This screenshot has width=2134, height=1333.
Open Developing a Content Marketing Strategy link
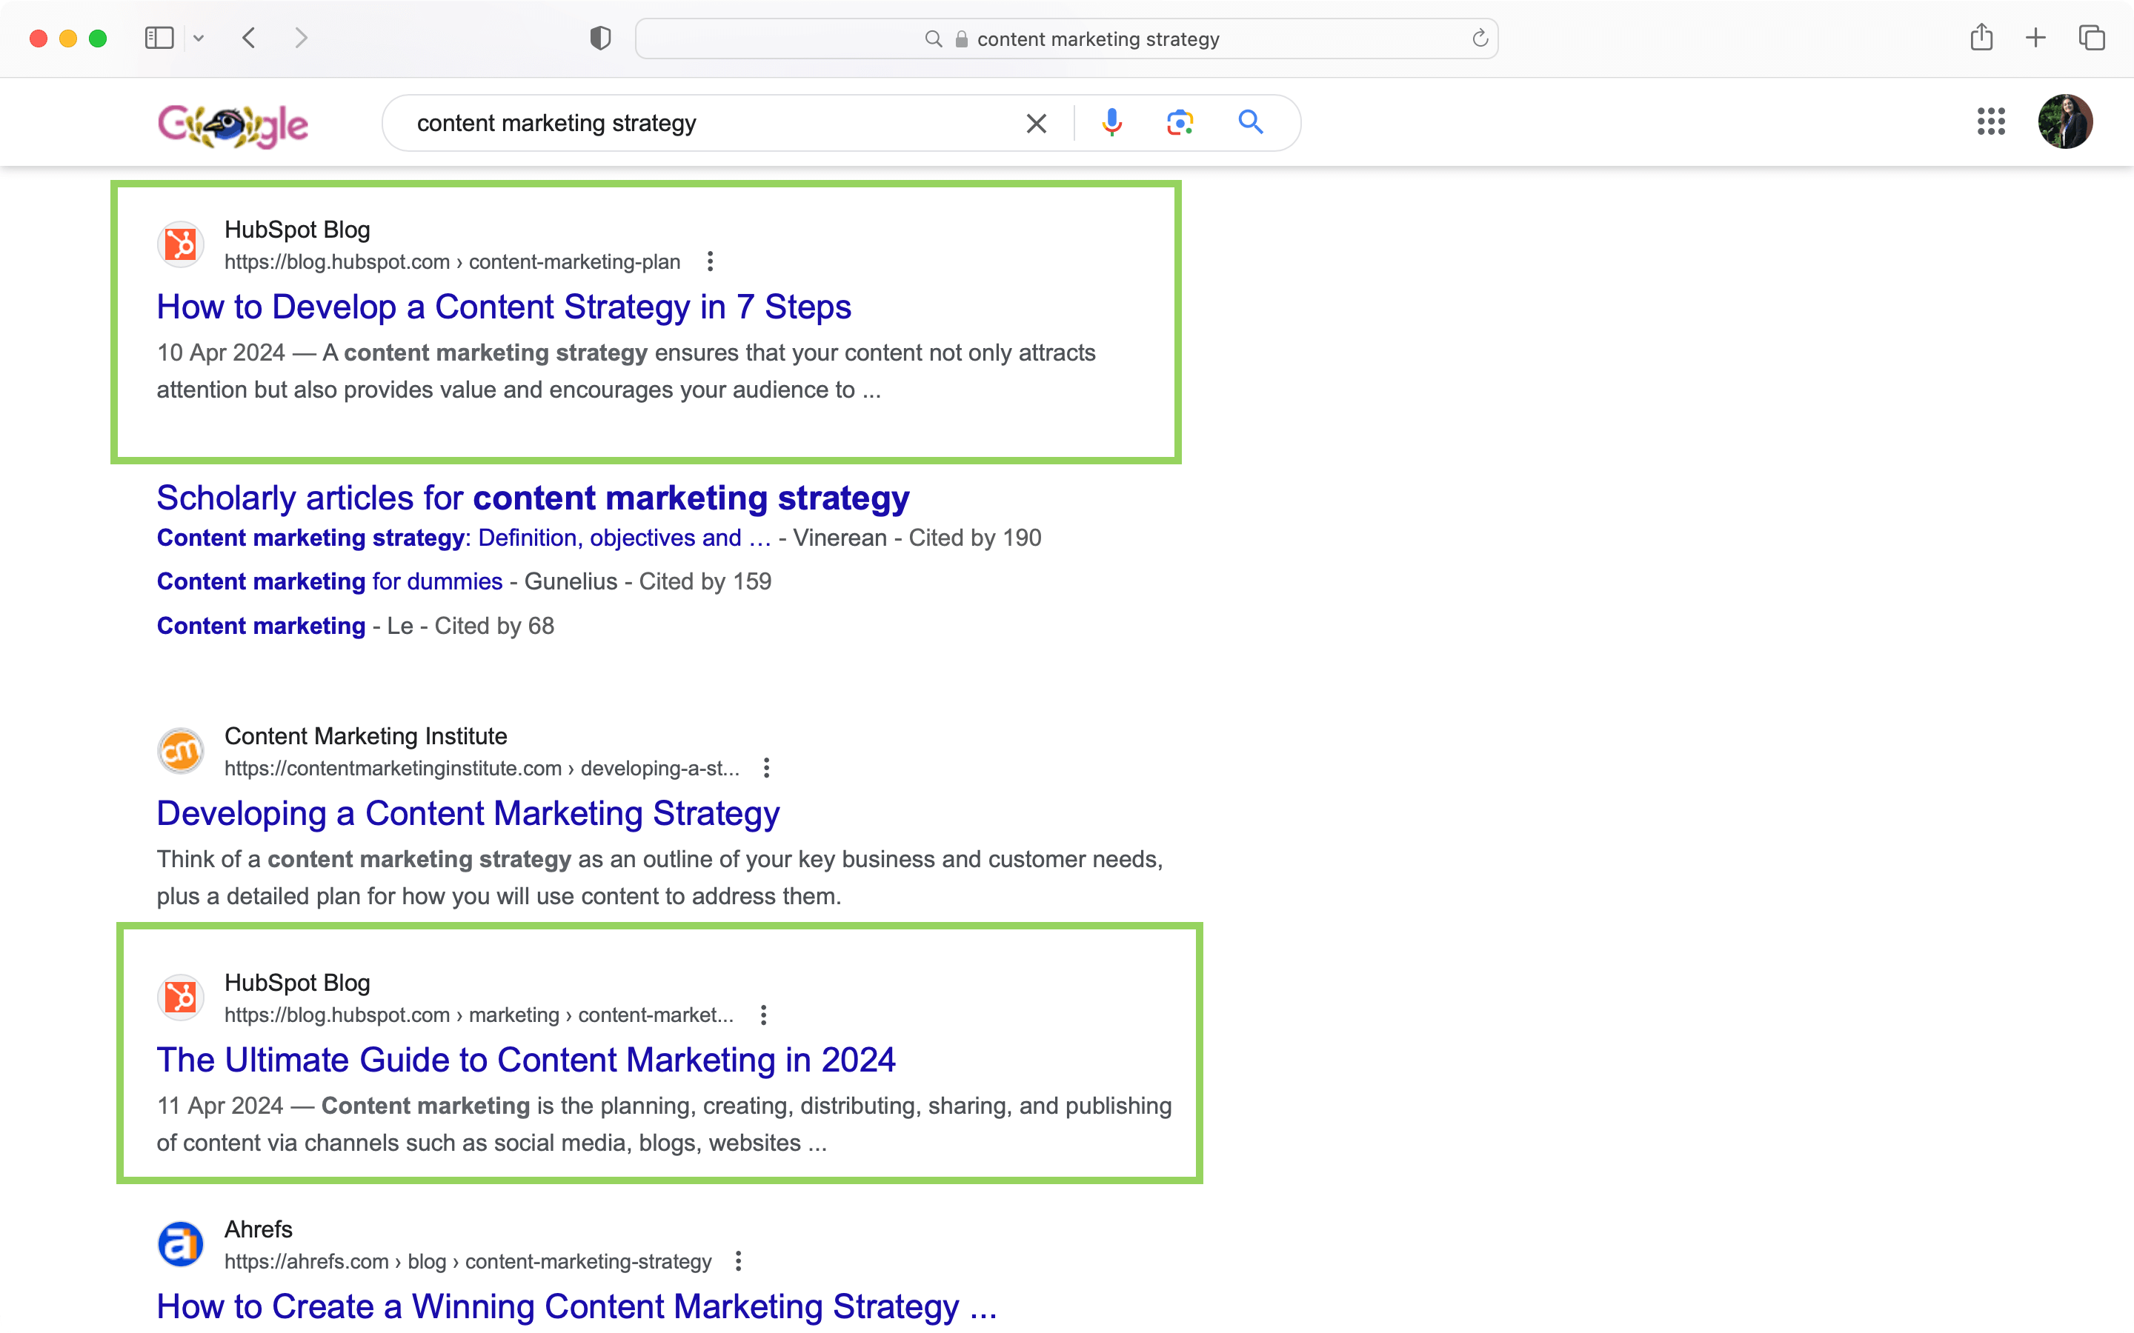click(x=468, y=813)
